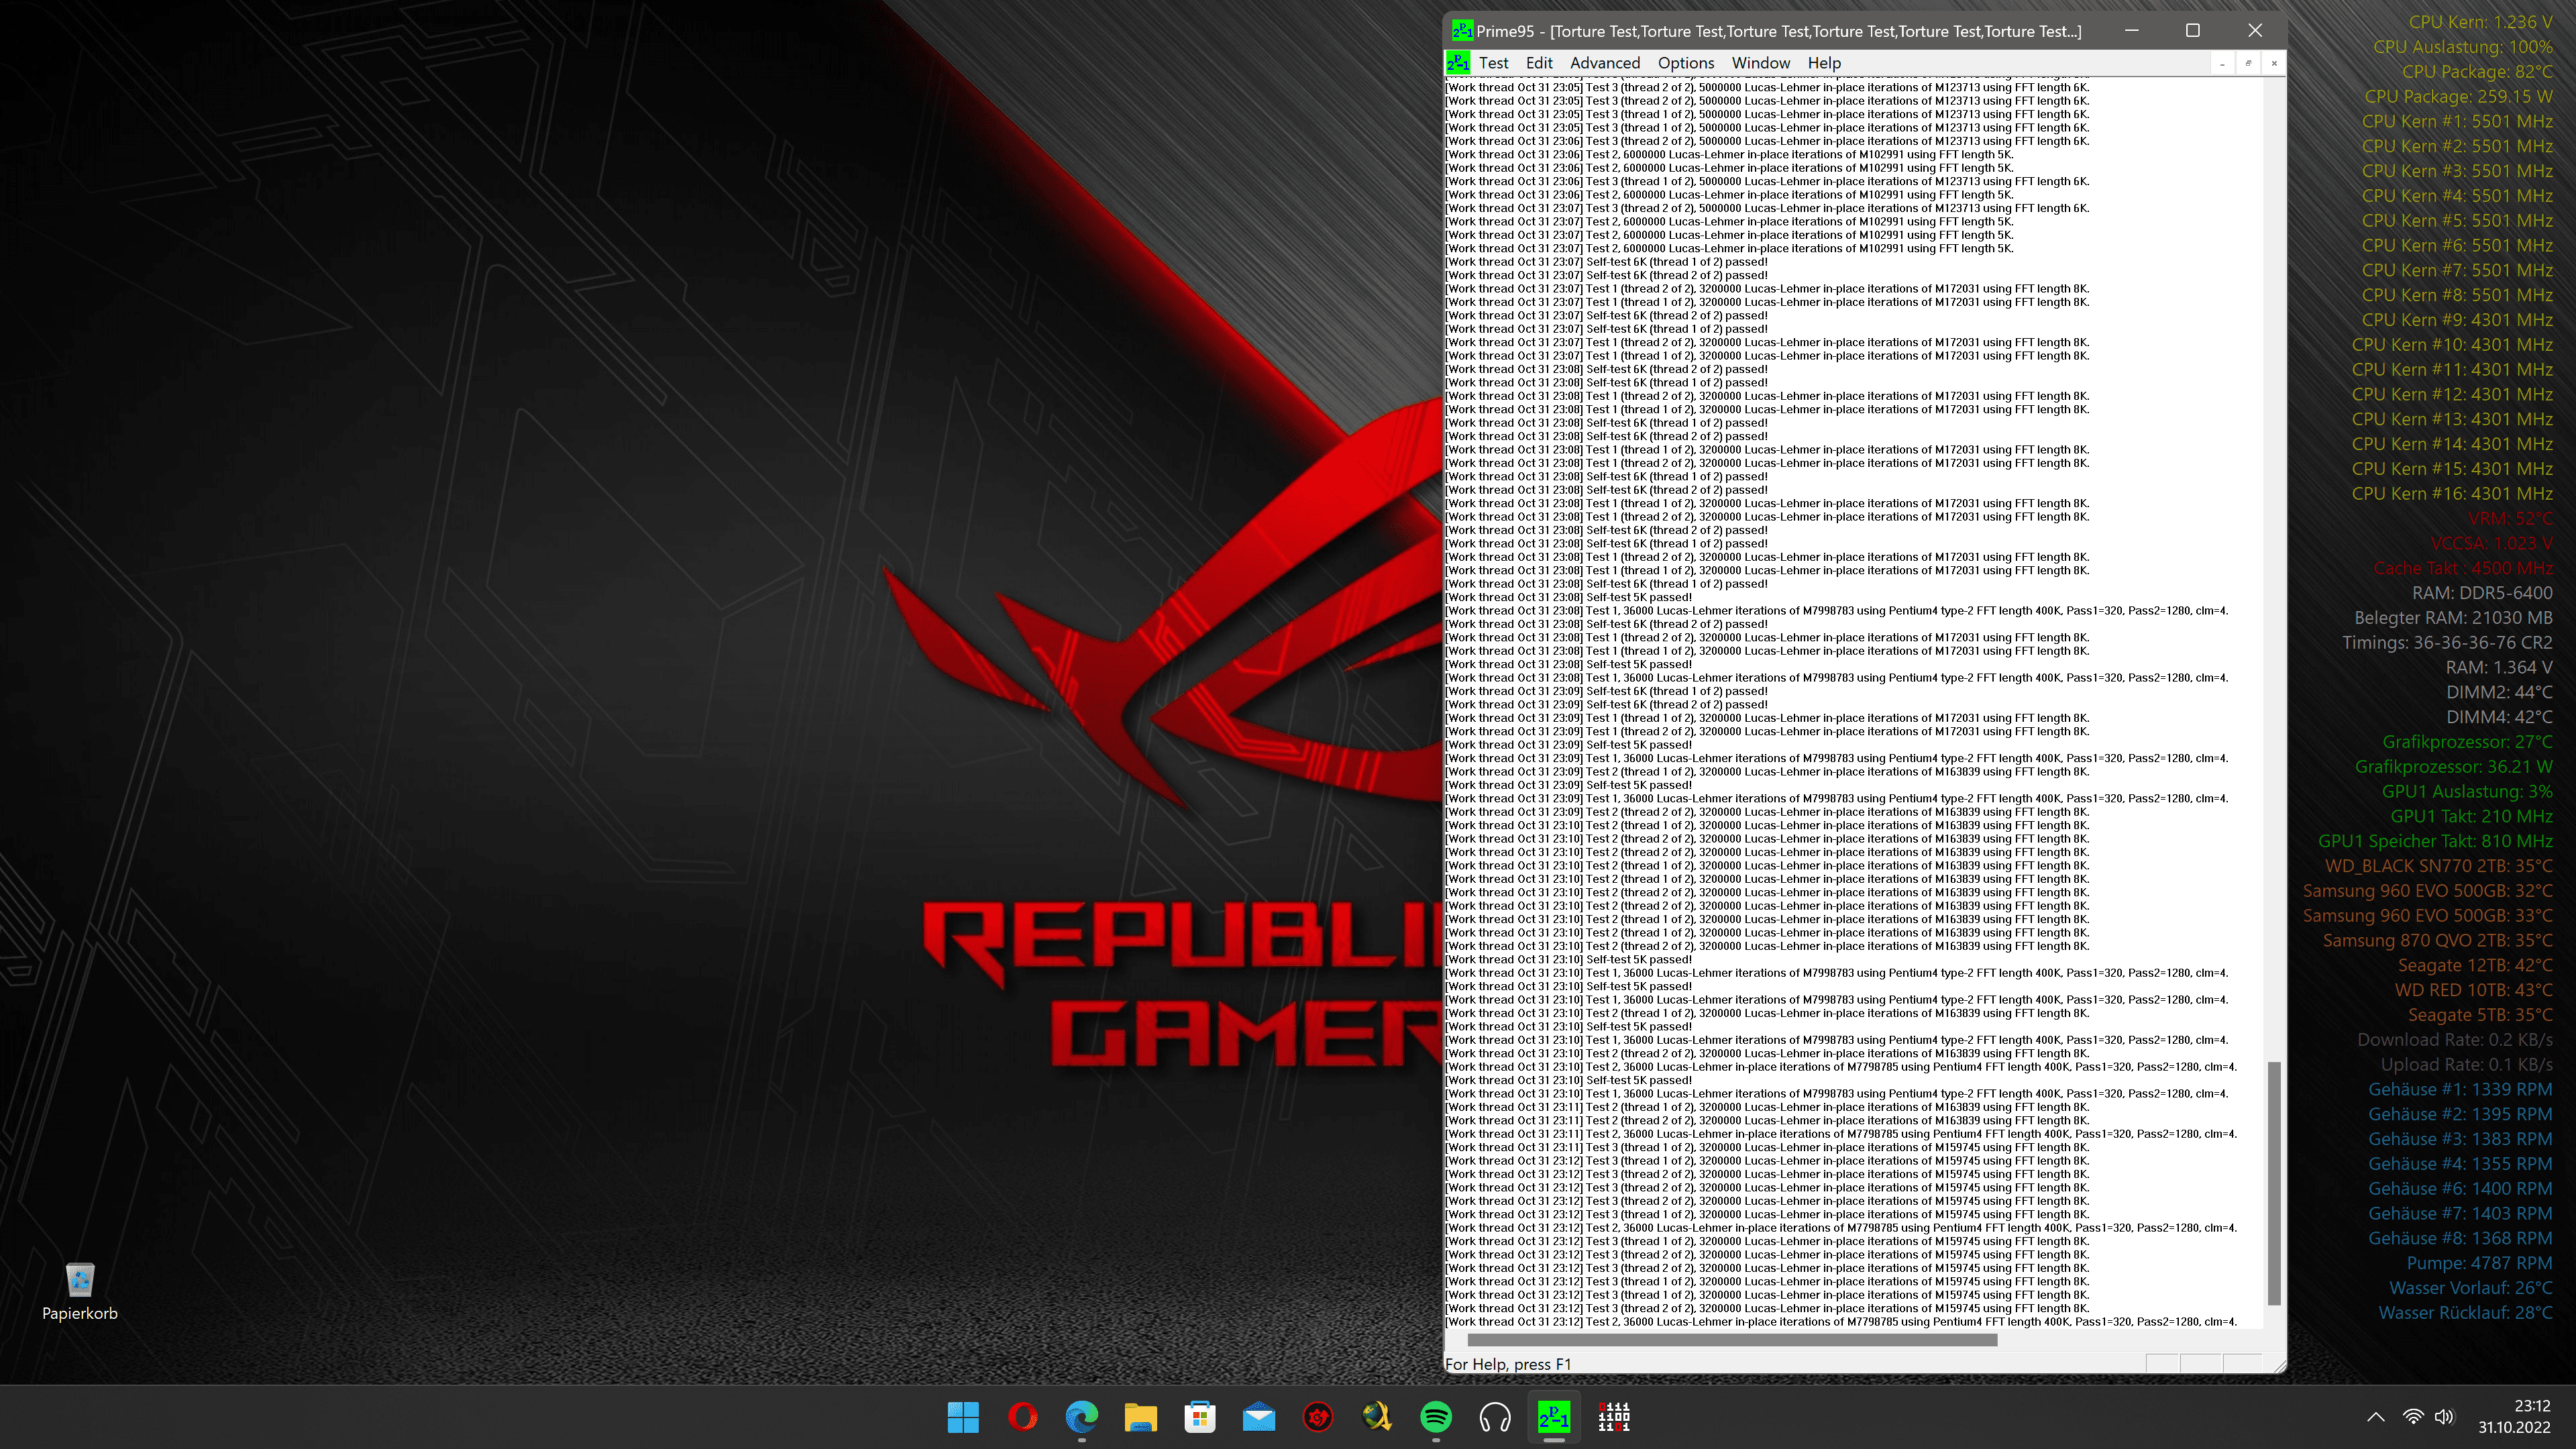Image resolution: width=2576 pixels, height=1449 pixels.
Task: Click the 'Cache Takt : 4500 MHz' reading
Action: pos(2463,568)
